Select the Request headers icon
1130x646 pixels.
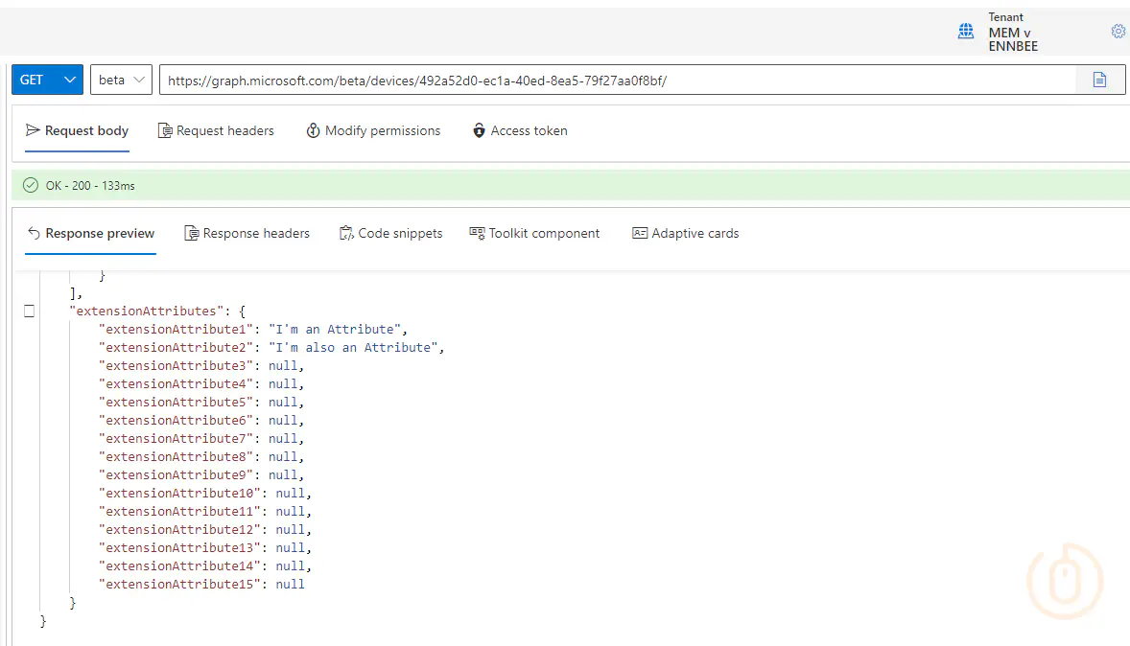[x=164, y=130]
